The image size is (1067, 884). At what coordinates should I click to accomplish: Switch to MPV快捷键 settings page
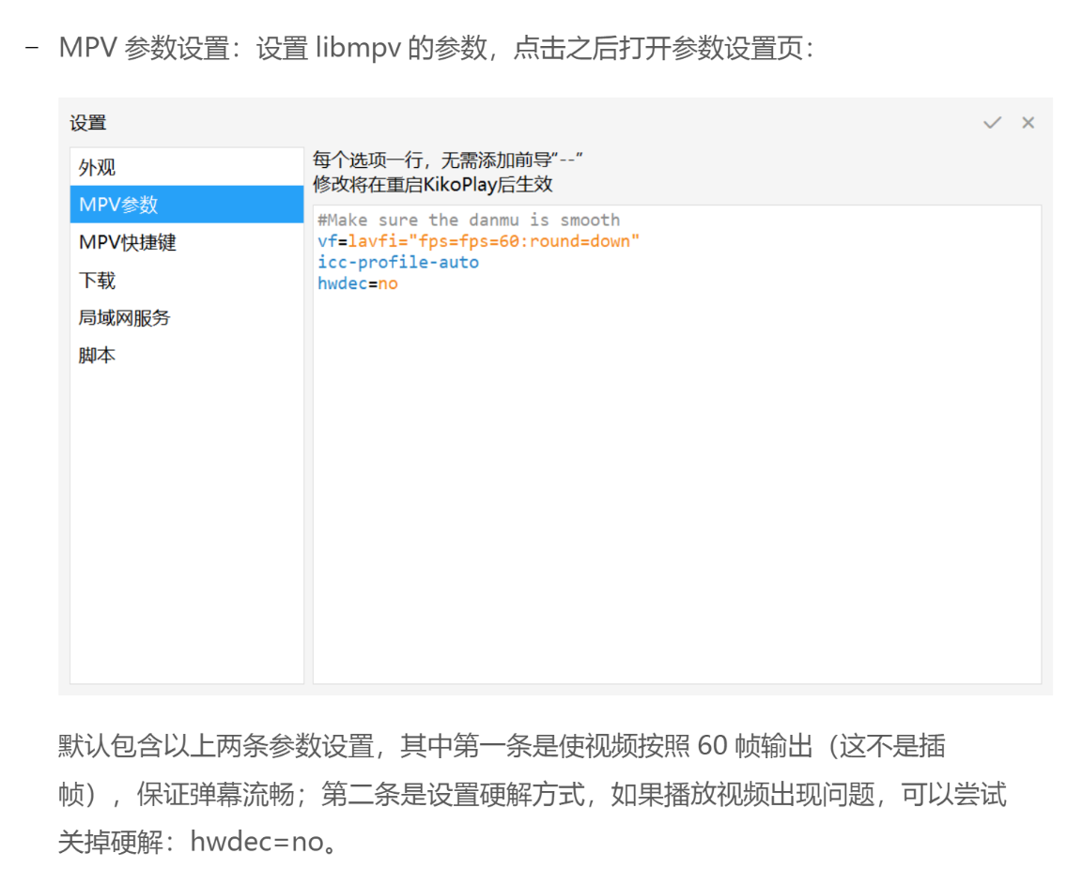click(187, 242)
